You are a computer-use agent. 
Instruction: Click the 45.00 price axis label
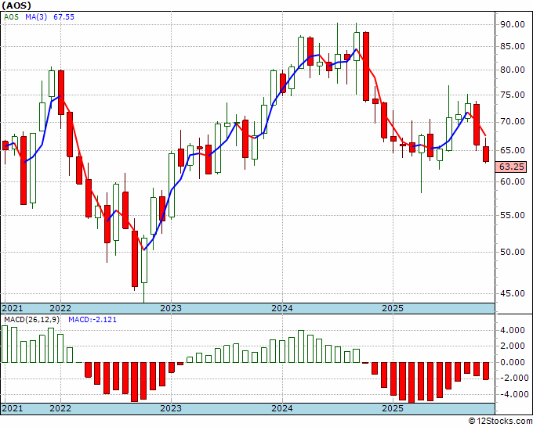[513, 293]
